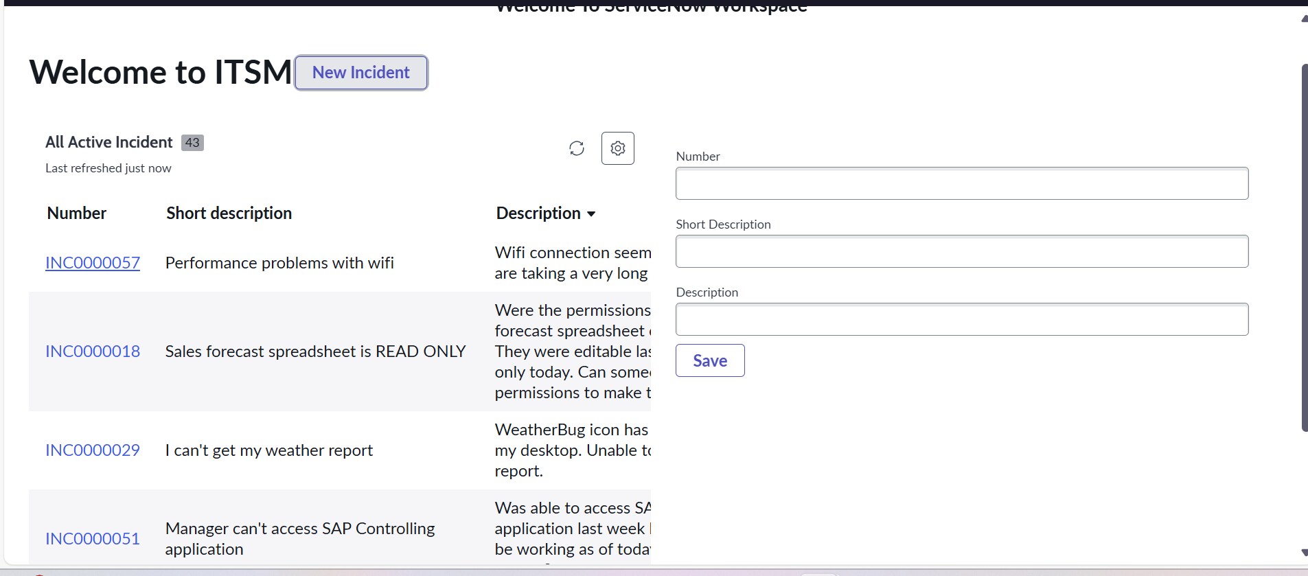Click the 'Wifi connection seem' description cell
1308x576 pixels.
pos(572,263)
